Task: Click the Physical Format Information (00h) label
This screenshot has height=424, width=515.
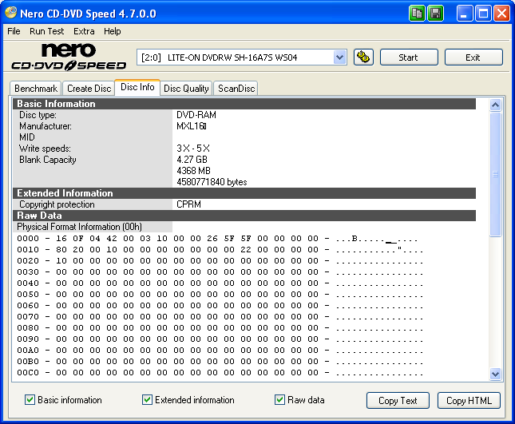Action: point(80,227)
